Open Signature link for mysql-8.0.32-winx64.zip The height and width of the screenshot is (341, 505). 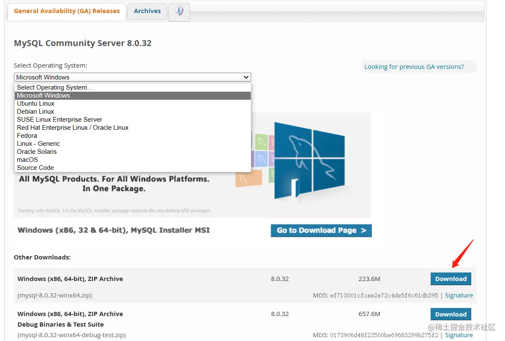pyautogui.click(x=459, y=295)
